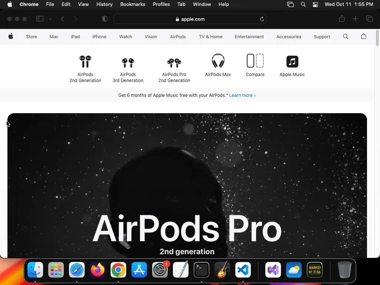Click the Apple logo in site navigation
The image size is (380, 285).
click(x=11, y=37)
